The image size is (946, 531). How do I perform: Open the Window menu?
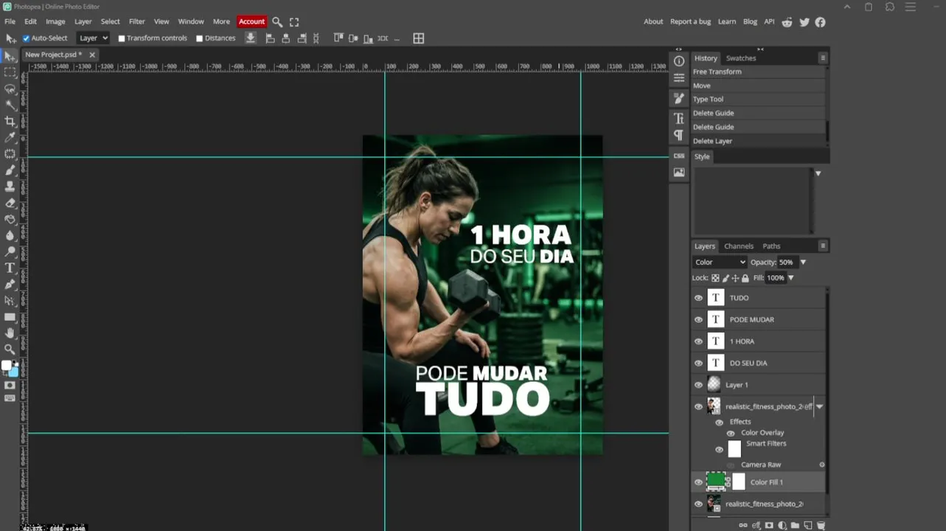click(x=191, y=21)
